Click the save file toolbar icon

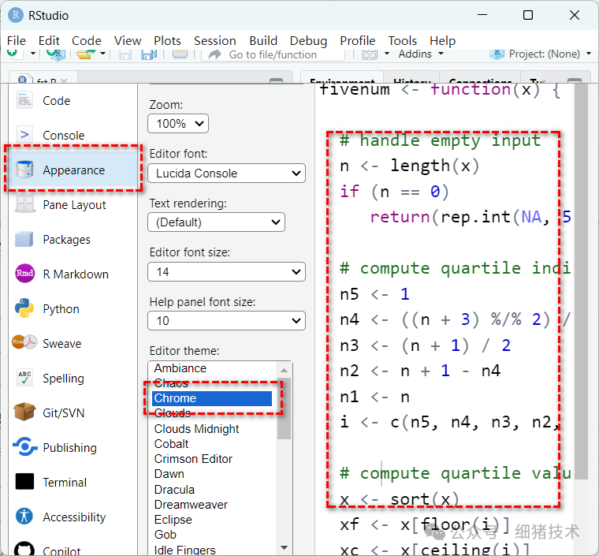[125, 54]
